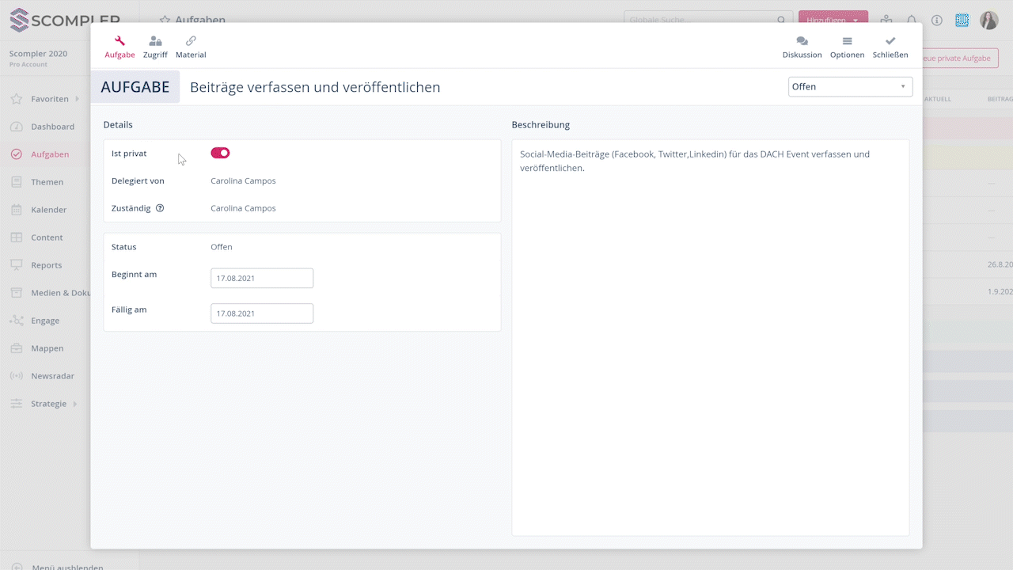Click the Beginnt am date field
Screen dimensions: 1013x570
click(262, 278)
